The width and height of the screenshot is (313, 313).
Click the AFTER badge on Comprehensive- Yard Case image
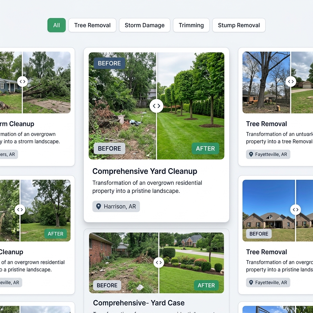point(206,285)
